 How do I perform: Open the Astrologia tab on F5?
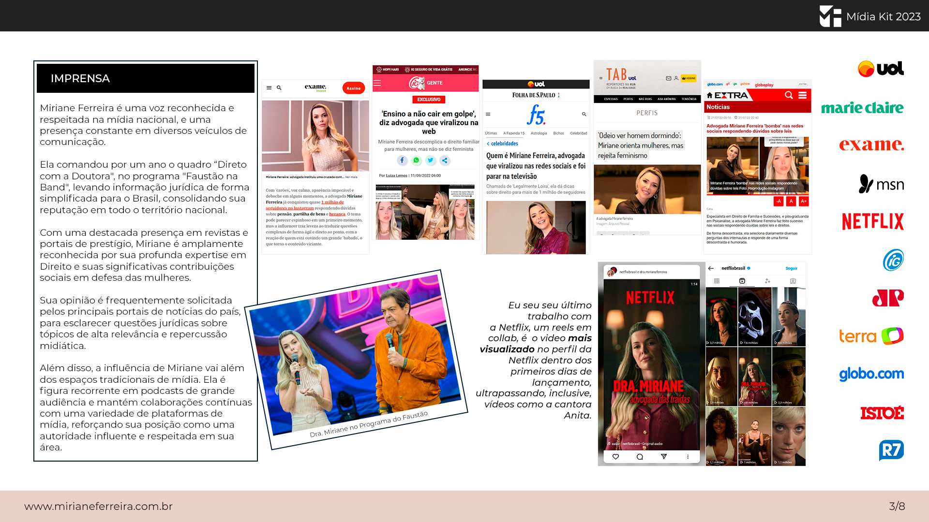(539, 133)
